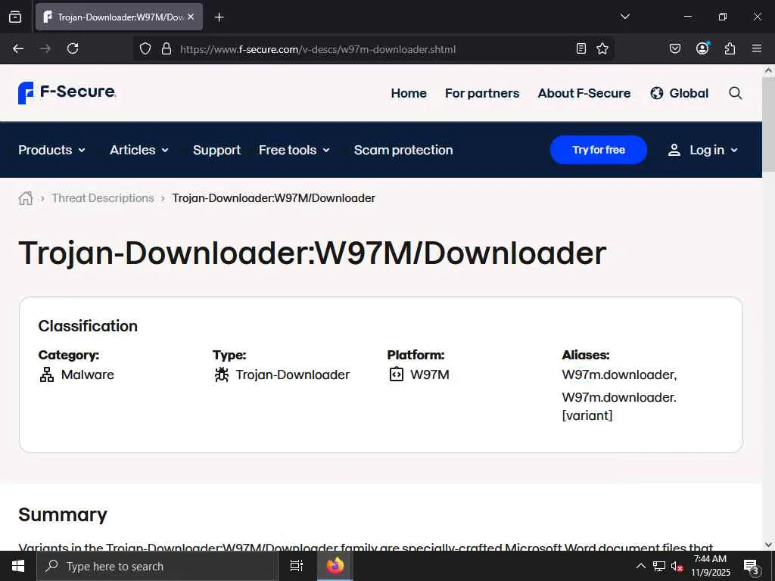Open the Threat Descriptions breadcrumb link
Viewport: 775px width, 581px height.
point(103,198)
